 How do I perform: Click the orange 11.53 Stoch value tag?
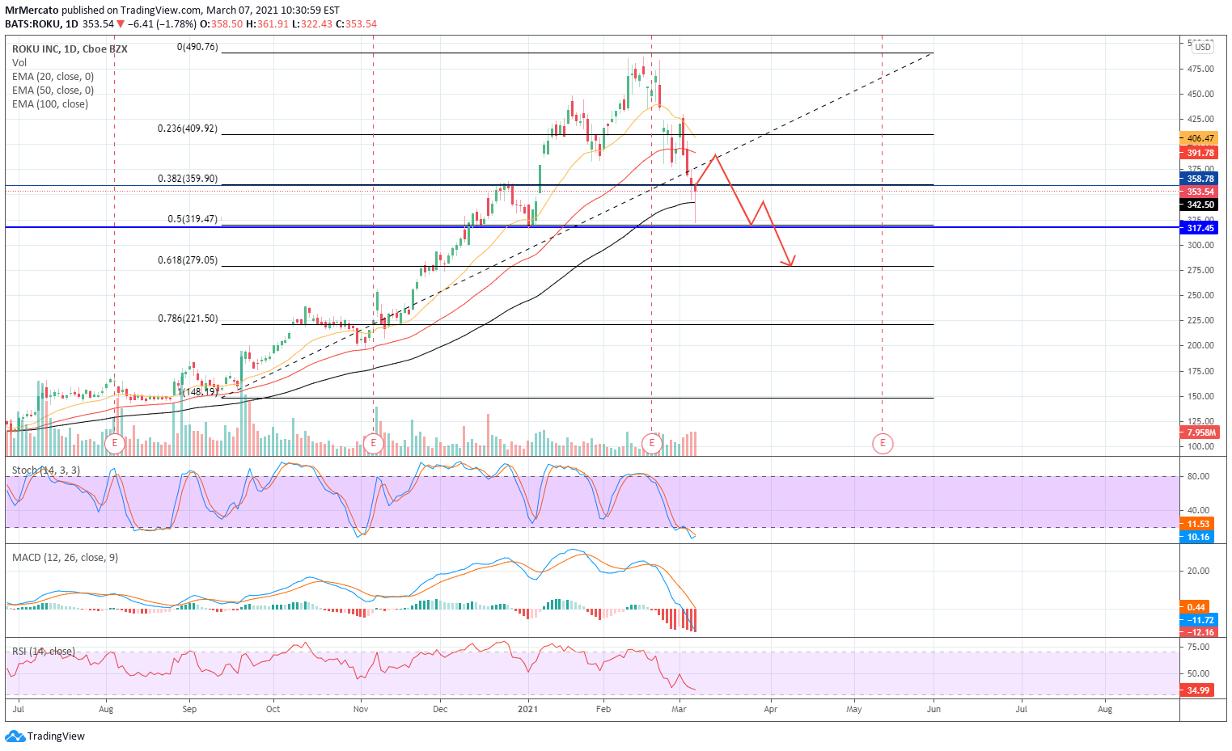click(x=1197, y=524)
